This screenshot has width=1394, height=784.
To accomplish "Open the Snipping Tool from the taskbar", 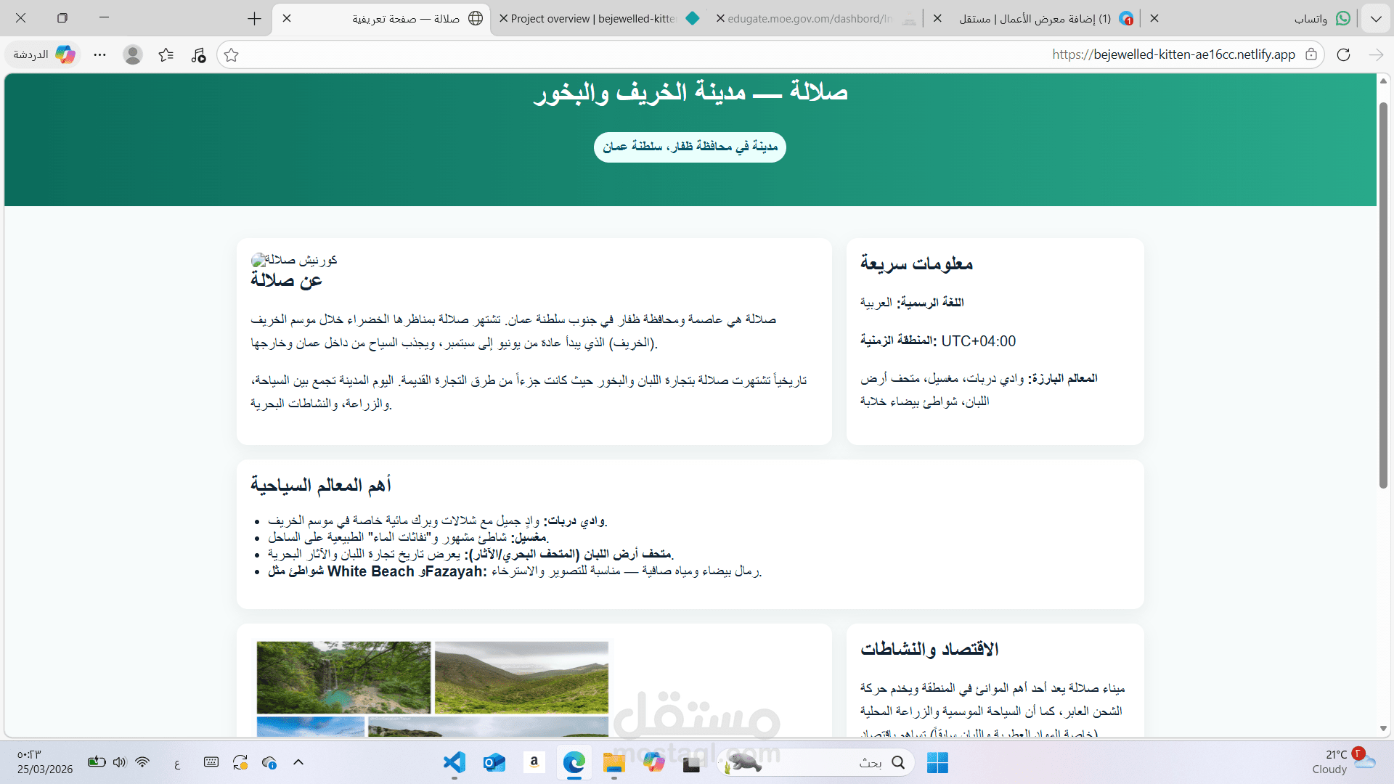I will (x=692, y=762).
